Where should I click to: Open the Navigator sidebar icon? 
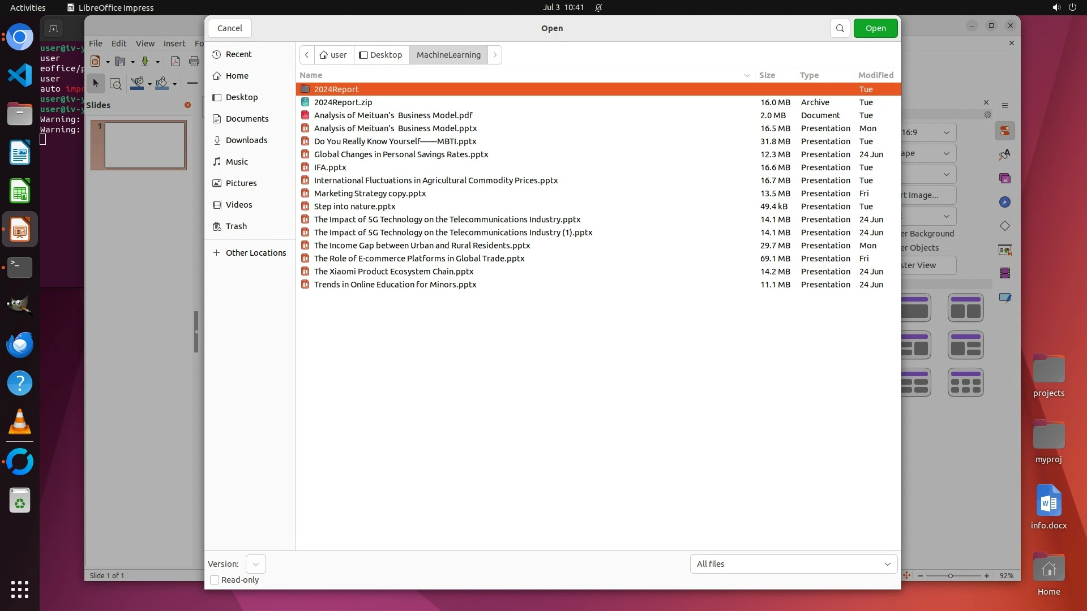1005,202
